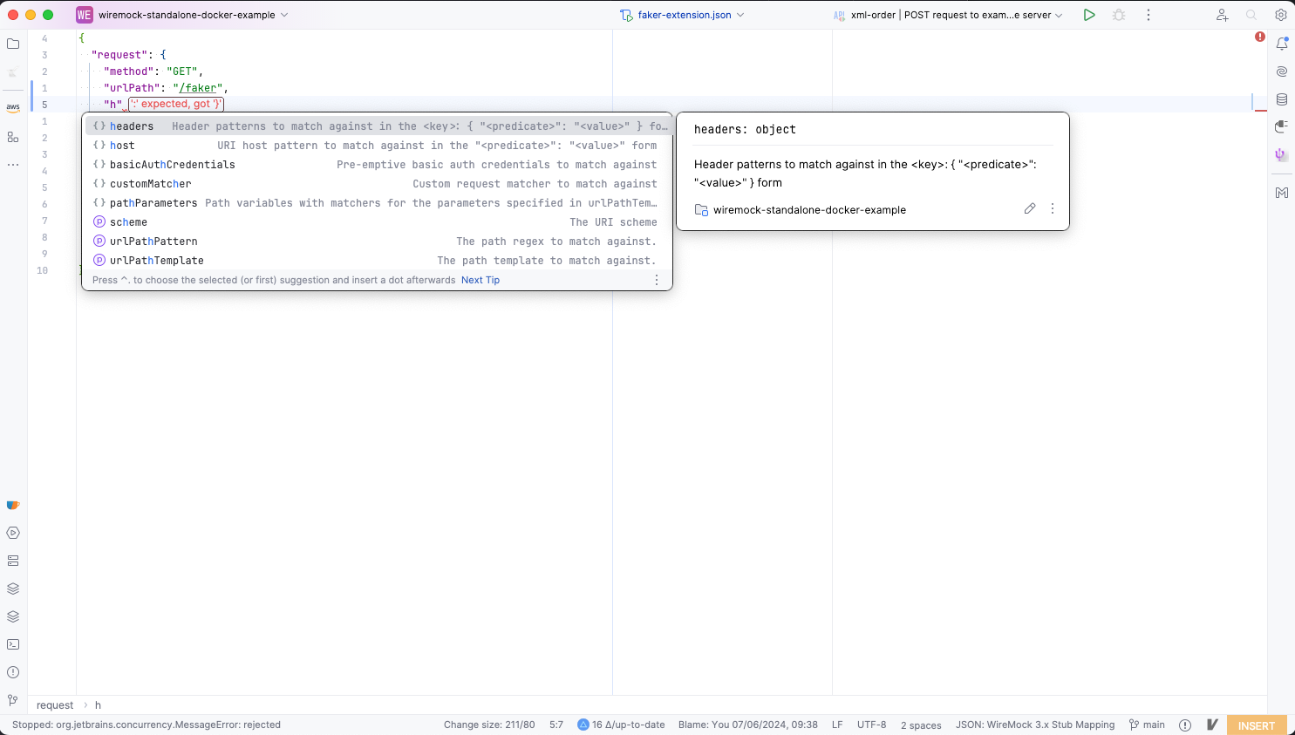This screenshot has height=735, width=1295.
Task: Open the lower layers tool window
Action: 13,616
